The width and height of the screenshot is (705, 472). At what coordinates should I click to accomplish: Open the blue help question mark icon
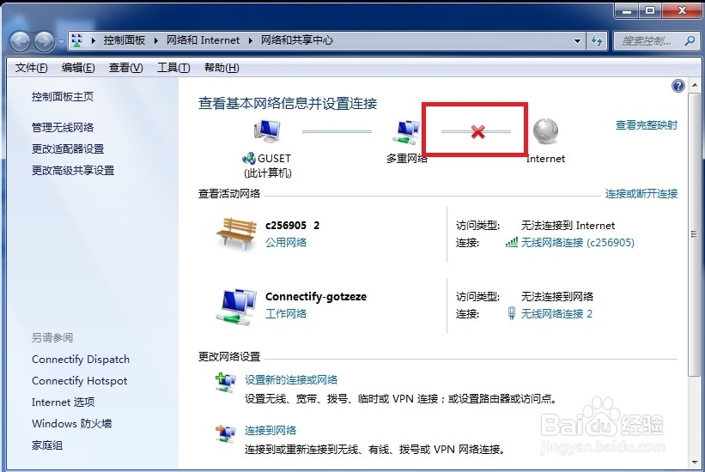(x=678, y=86)
